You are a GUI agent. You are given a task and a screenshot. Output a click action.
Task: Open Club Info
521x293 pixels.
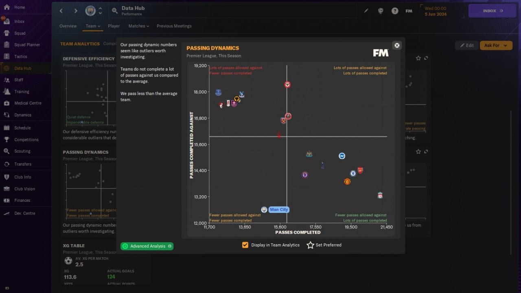pyautogui.click(x=23, y=177)
